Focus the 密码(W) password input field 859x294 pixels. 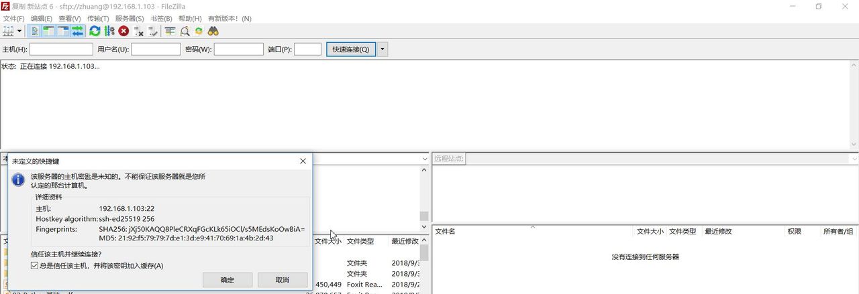pyautogui.click(x=238, y=49)
